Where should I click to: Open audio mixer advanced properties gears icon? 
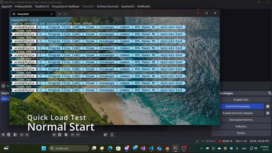click(105, 135)
